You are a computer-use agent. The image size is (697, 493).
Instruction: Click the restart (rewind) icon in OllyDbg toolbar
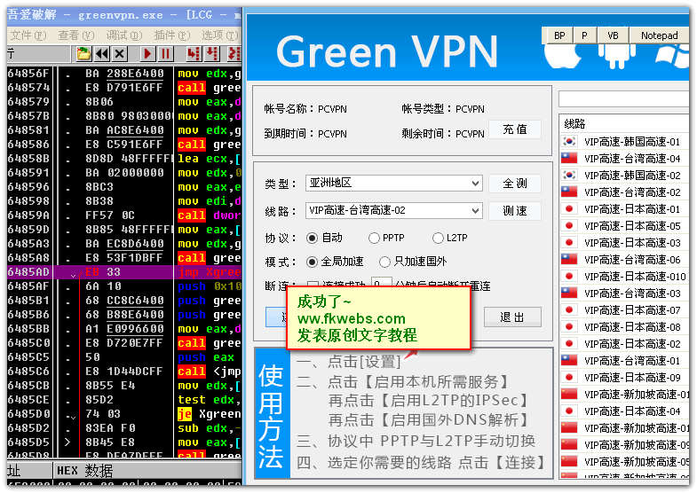pos(102,54)
